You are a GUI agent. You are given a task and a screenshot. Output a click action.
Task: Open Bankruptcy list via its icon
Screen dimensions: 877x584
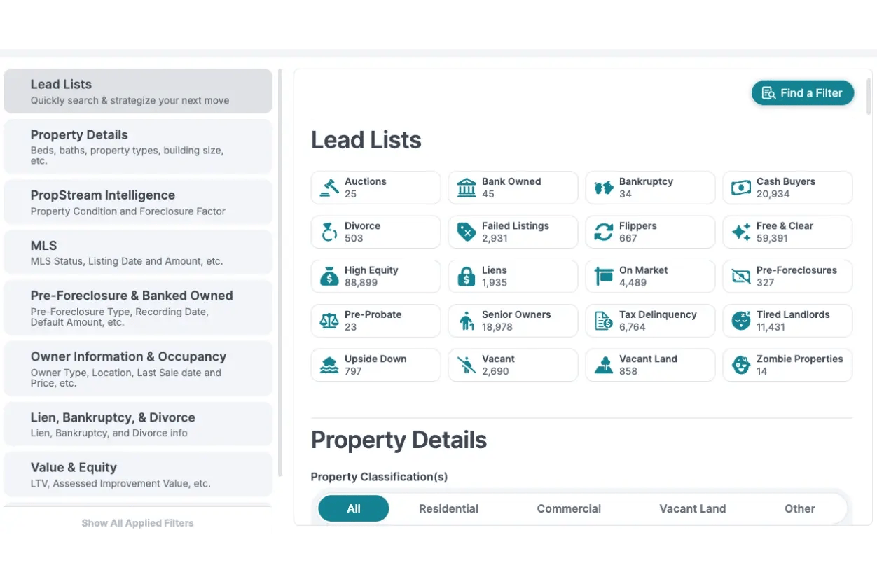[x=602, y=187]
